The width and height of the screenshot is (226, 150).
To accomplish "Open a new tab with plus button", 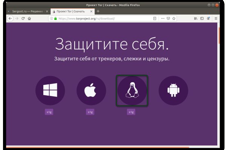I will pos(98,11).
